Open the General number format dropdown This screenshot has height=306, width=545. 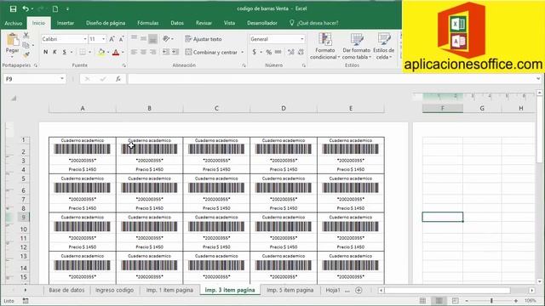click(301, 39)
